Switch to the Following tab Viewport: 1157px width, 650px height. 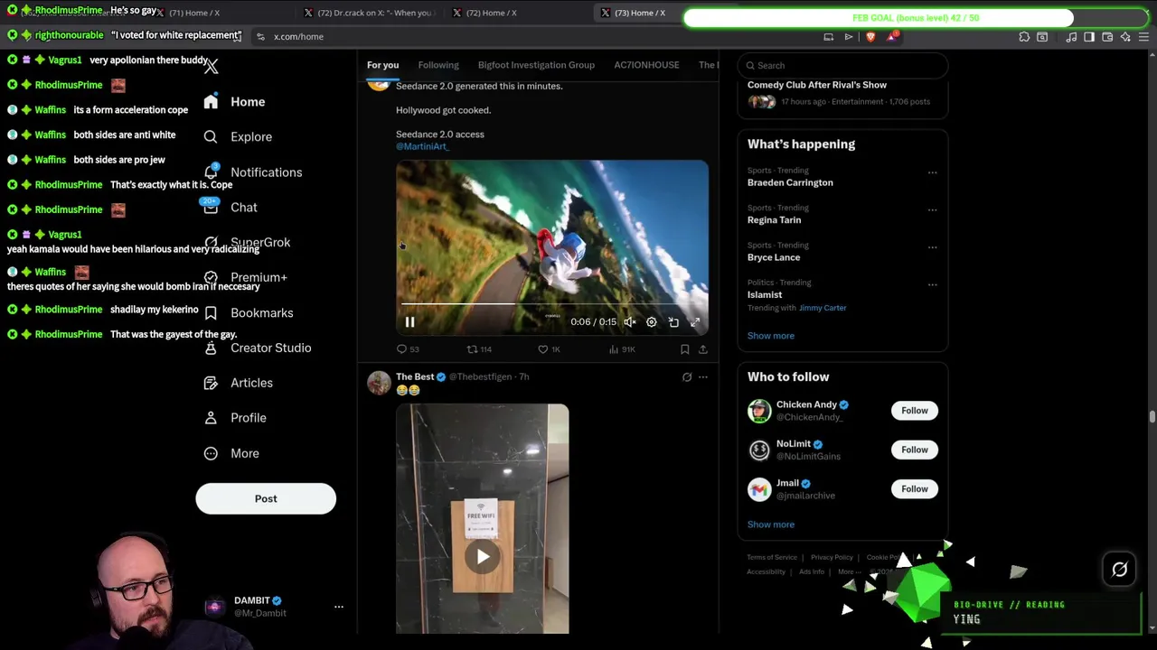[438, 65]
